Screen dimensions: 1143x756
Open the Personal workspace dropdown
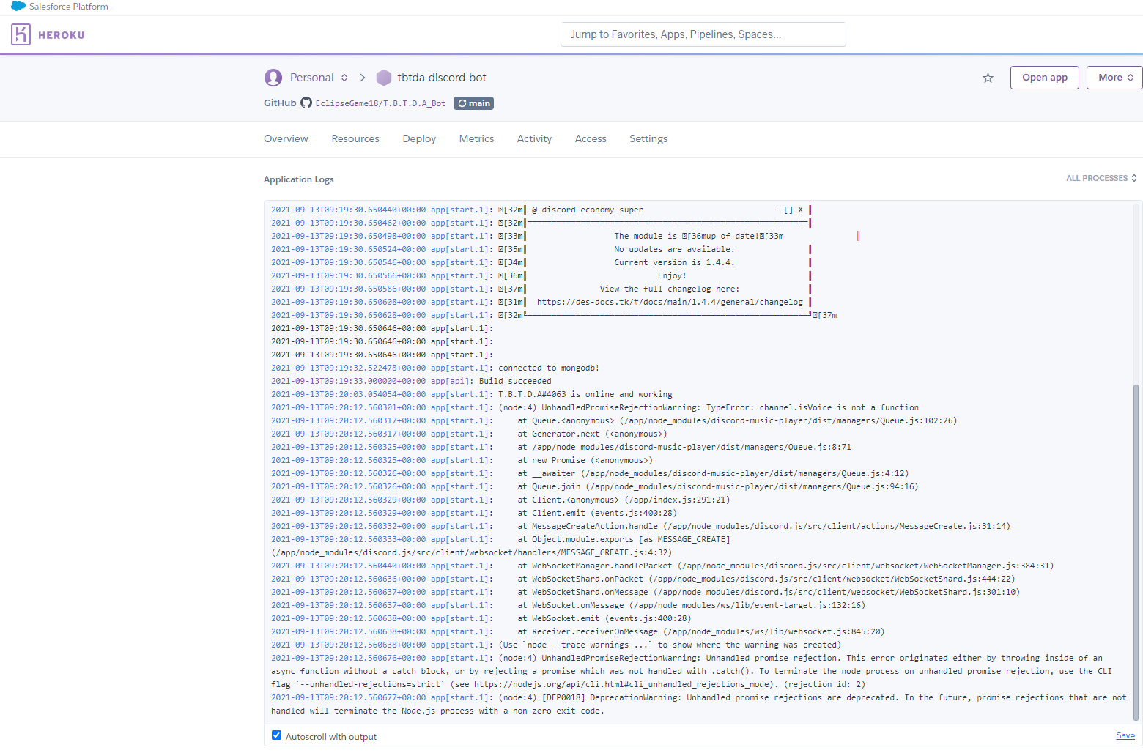tap(343, 77)
